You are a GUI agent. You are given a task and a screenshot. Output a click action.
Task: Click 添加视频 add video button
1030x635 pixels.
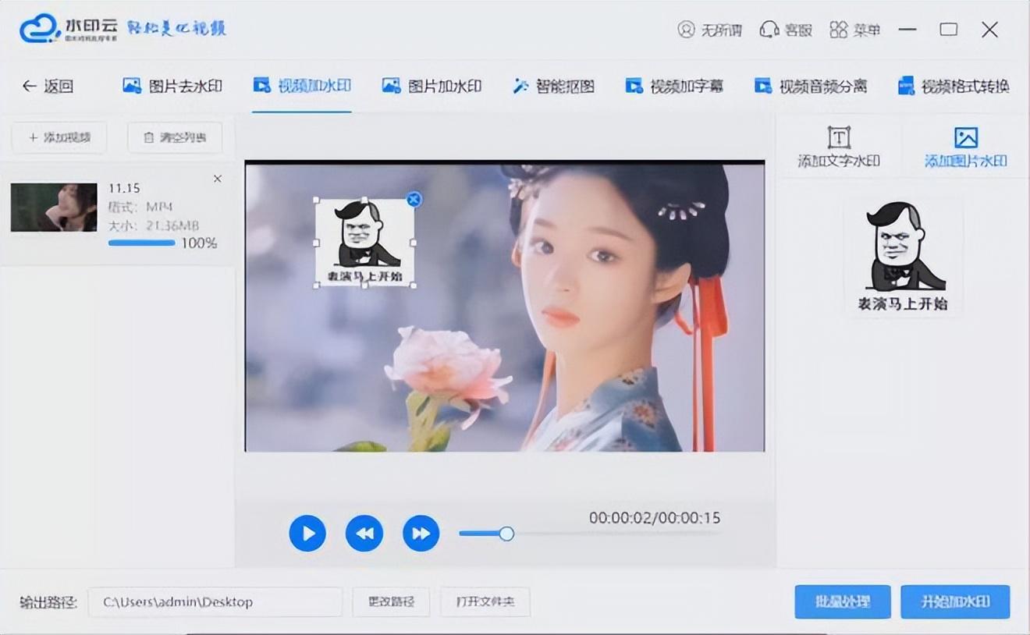click(x=59, y=137)
